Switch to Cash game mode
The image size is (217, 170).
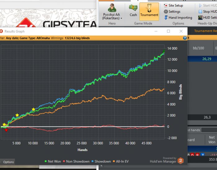pos(133,10)
